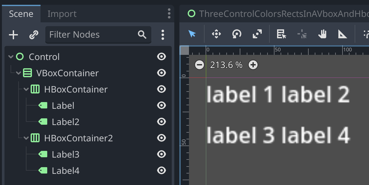Click the Filter Nodes search field
Viewport: 369px width, 185px height.
pos(93,35)
